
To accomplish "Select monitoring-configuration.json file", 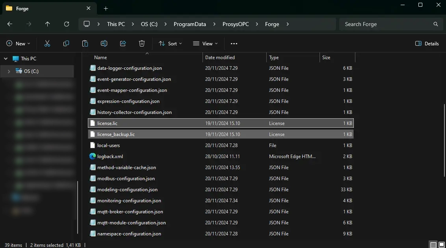I will 221,200.
